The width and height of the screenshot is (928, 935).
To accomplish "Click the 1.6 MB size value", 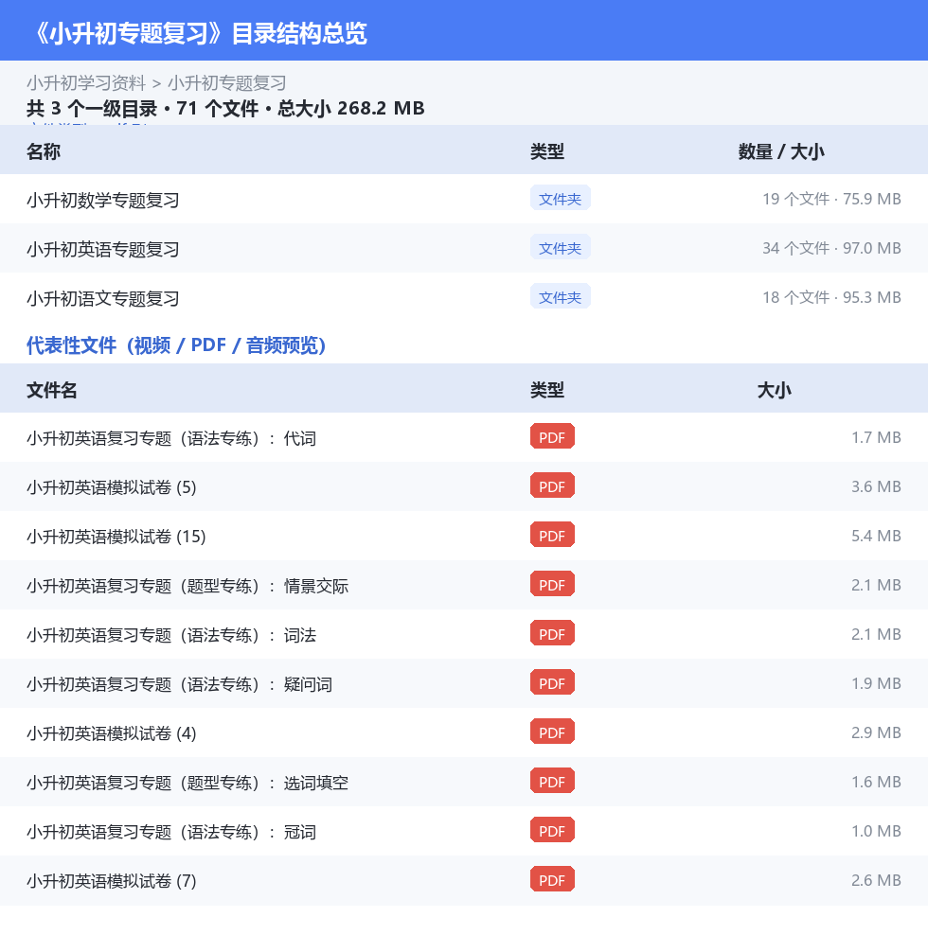I will (x=876, y=782).
